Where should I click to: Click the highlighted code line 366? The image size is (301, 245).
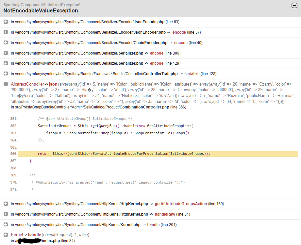coord(158,154)
